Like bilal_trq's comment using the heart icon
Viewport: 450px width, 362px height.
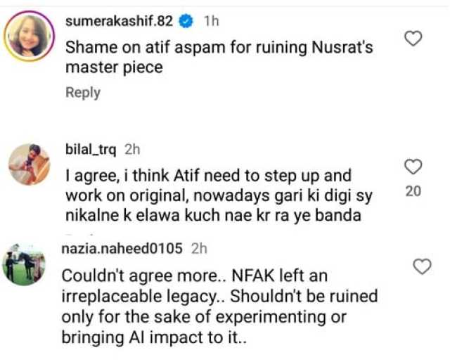pyautogui.click(x=413, y=167)
